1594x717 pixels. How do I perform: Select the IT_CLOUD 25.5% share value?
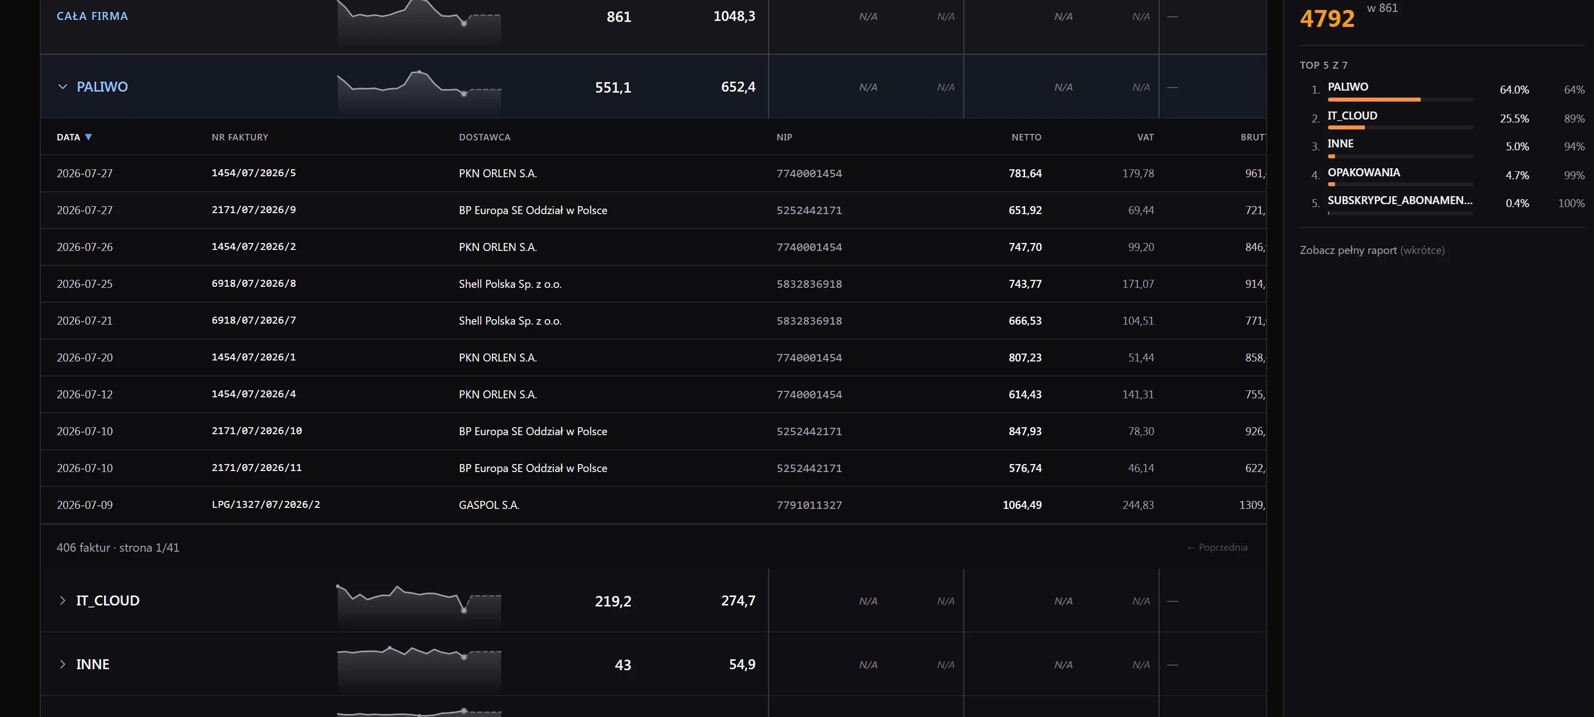tap(1514, 119)
